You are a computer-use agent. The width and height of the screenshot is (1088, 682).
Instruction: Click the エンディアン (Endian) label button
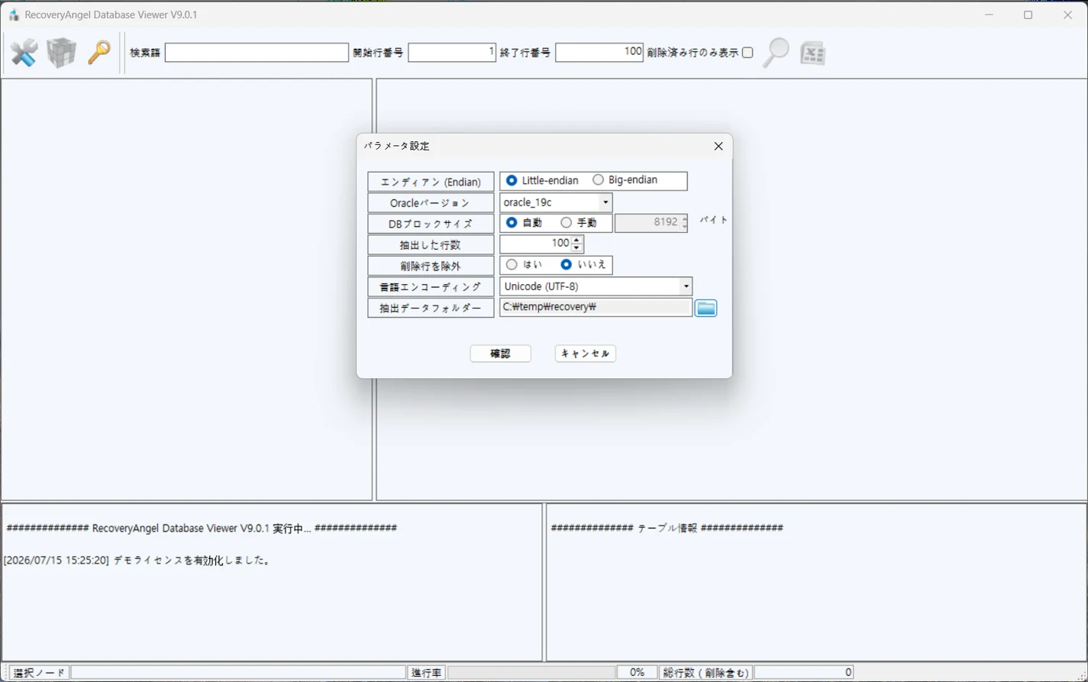[x=431, y=182]
